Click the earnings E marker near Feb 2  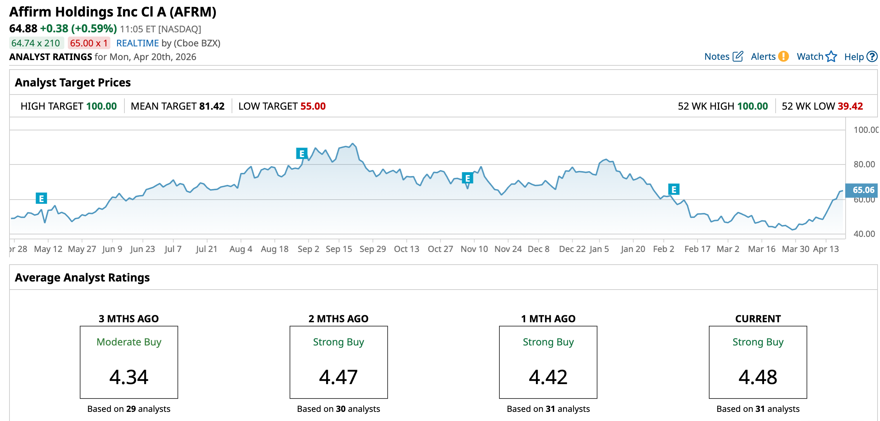pyautogui.click(x=674, y=189)
